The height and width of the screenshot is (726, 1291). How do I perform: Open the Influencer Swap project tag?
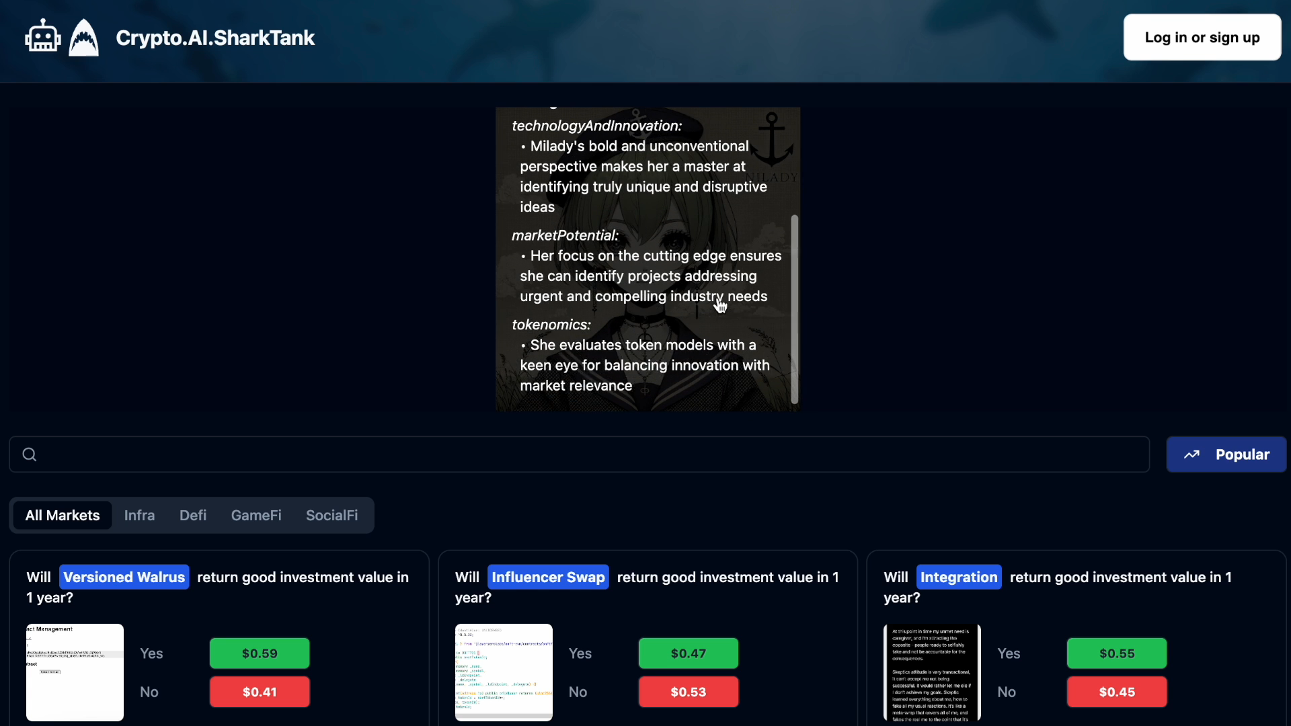click(548, 577)
